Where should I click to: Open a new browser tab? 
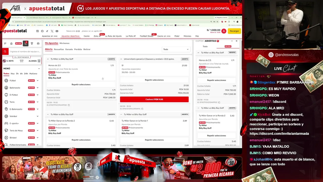95,18
